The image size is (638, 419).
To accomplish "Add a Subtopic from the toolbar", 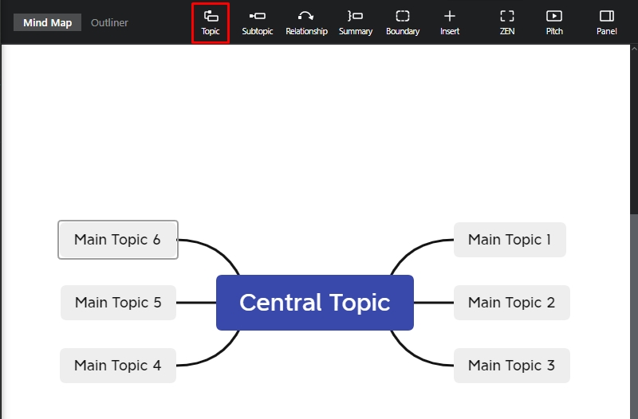I will pos(257,23).
